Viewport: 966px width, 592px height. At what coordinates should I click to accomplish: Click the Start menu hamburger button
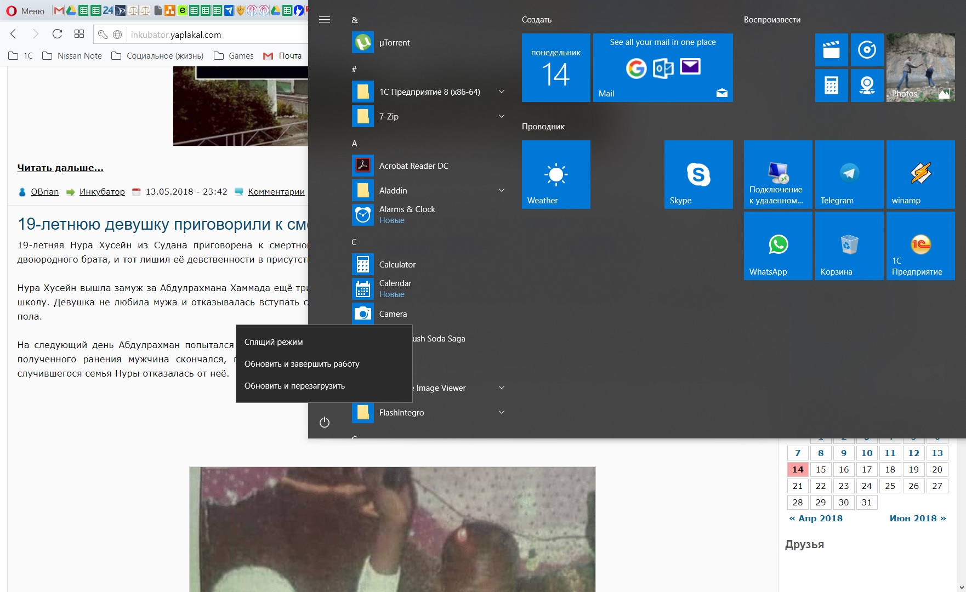(325, 20)
